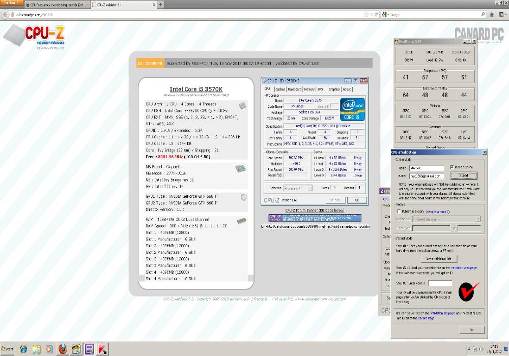Image resolution: width=509 pixels, height=356 pixels.
Task: Expand the Select the room dropdown
Action: coord(446,219)
